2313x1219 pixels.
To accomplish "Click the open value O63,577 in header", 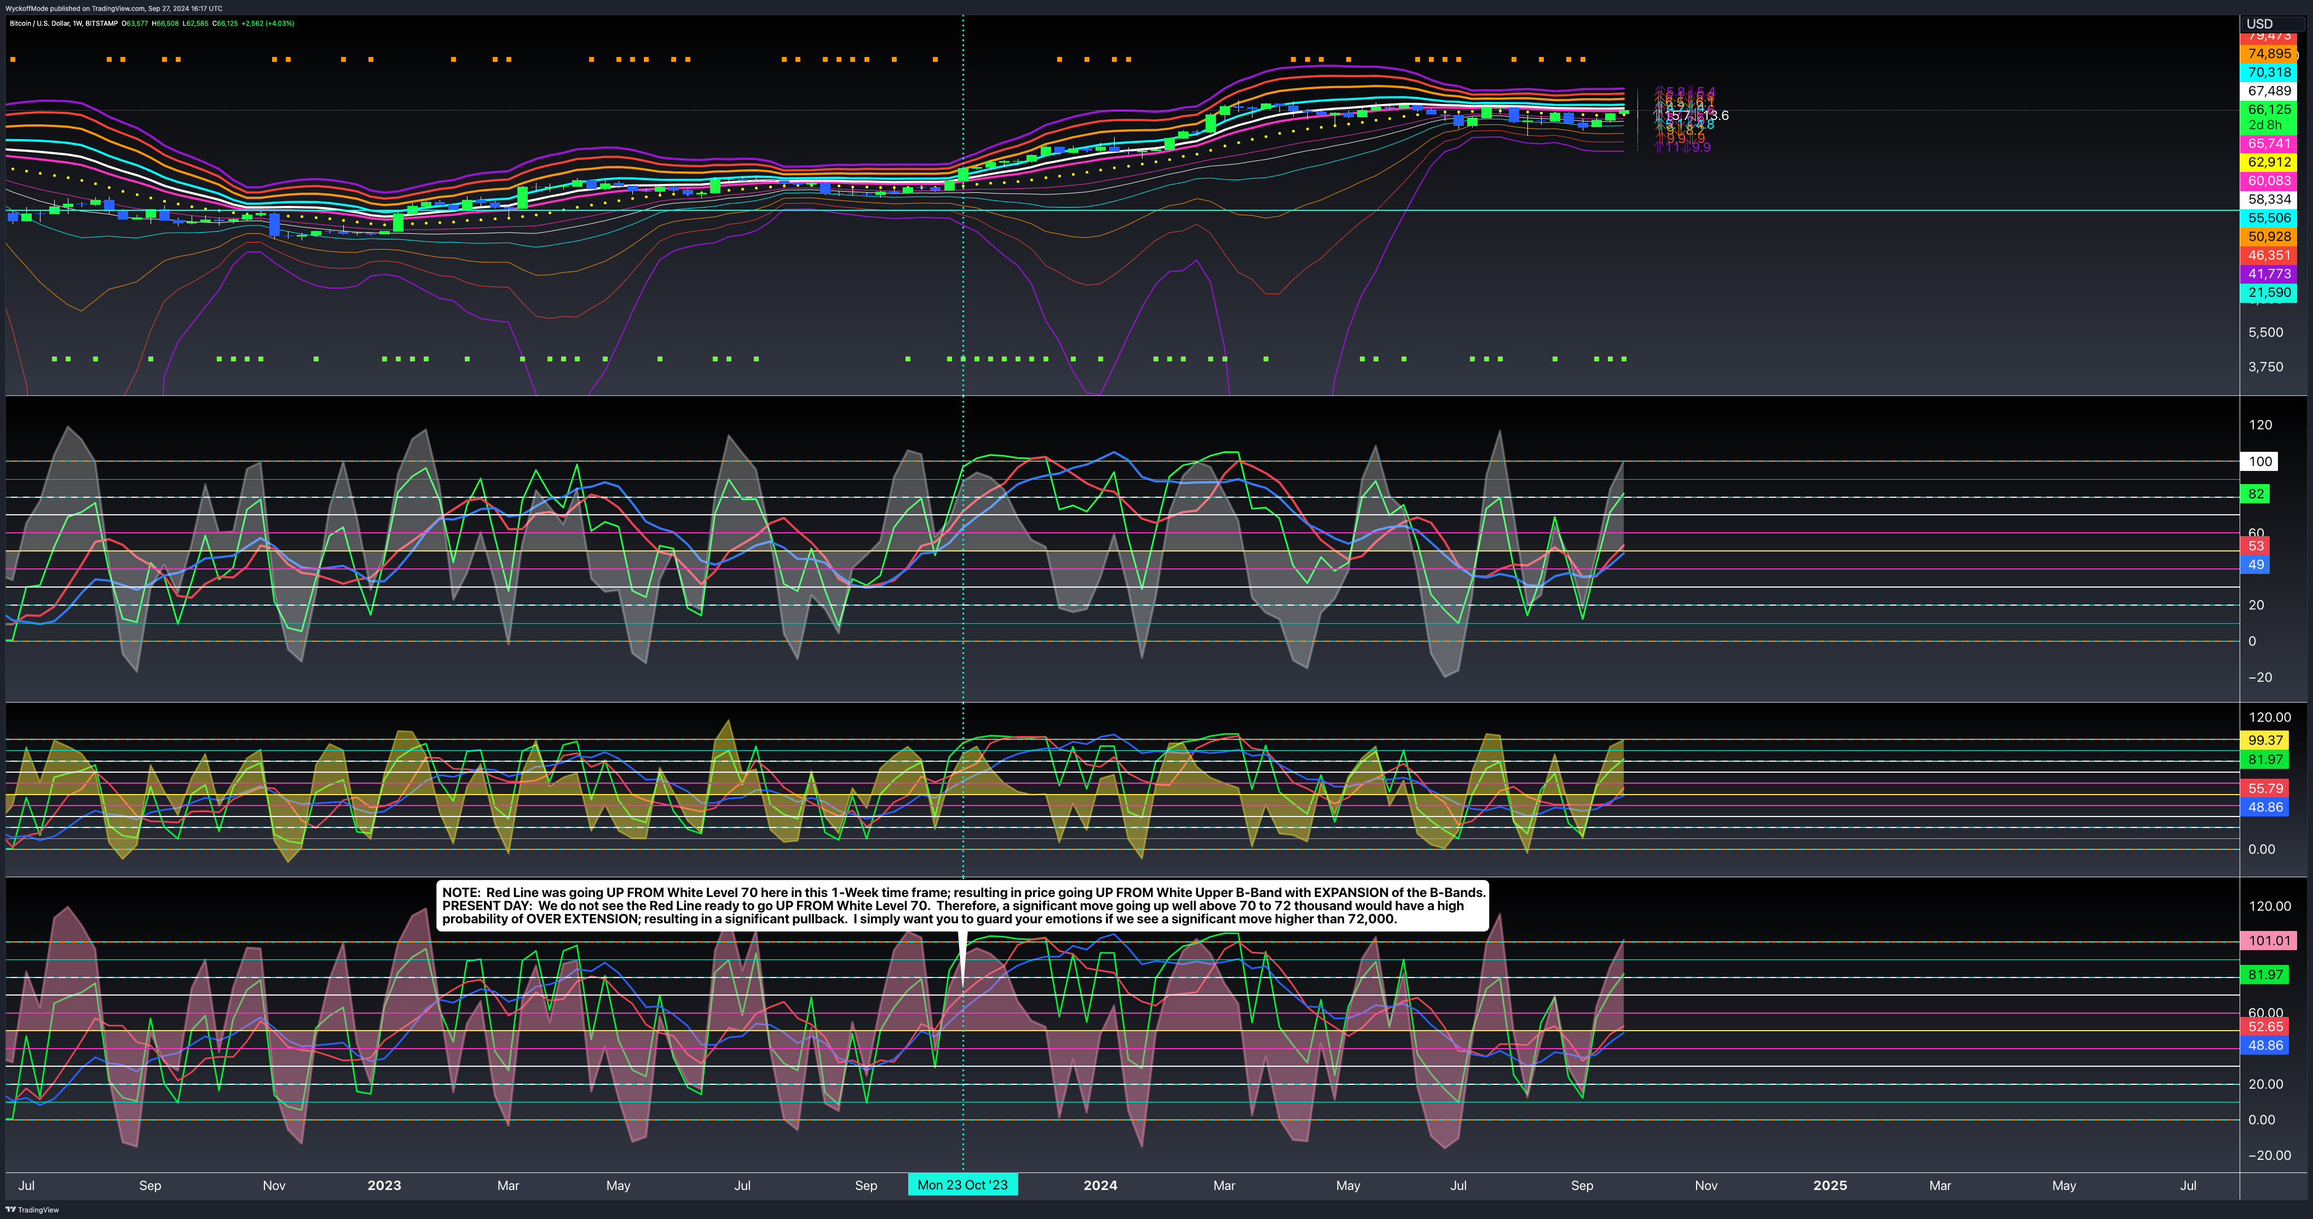I will [135, 24].
